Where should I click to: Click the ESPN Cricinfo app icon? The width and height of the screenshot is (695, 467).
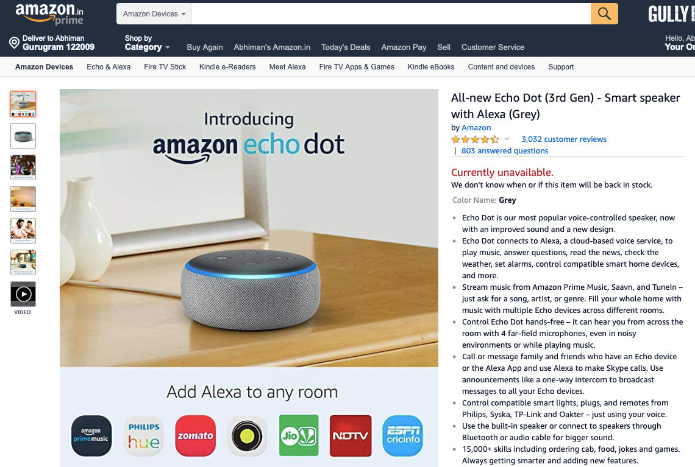(x=402, y=435)
